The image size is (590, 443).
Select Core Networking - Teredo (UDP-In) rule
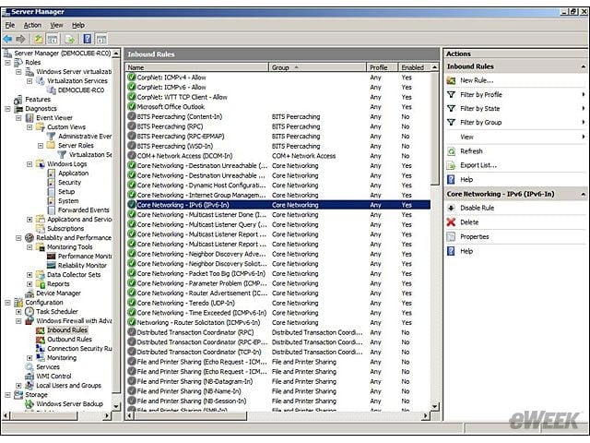[278, 304]
